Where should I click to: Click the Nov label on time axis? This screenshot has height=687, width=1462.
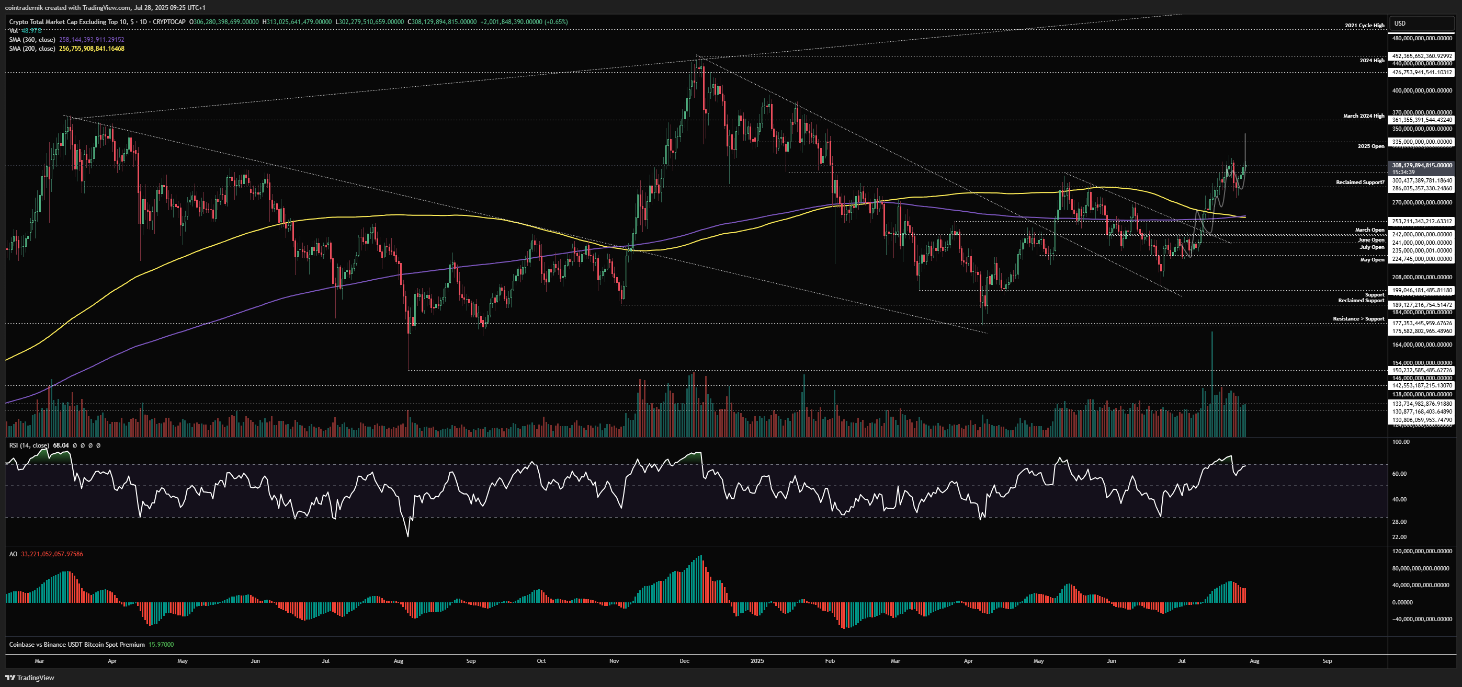614,661
